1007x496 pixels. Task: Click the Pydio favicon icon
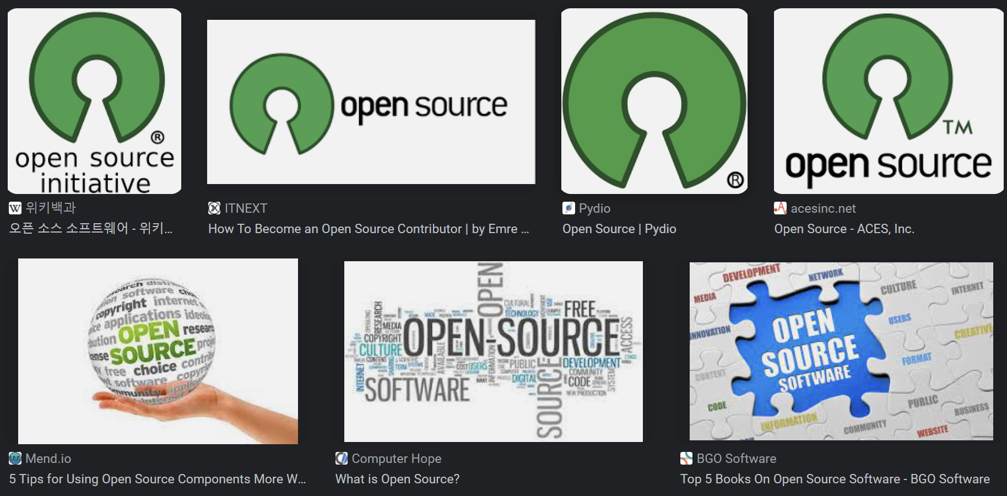click(x=569, y=208)
